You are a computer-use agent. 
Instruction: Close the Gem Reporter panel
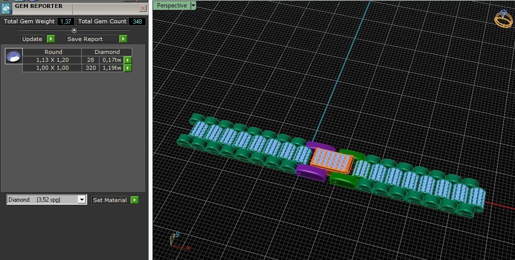[x=143, y=8]
